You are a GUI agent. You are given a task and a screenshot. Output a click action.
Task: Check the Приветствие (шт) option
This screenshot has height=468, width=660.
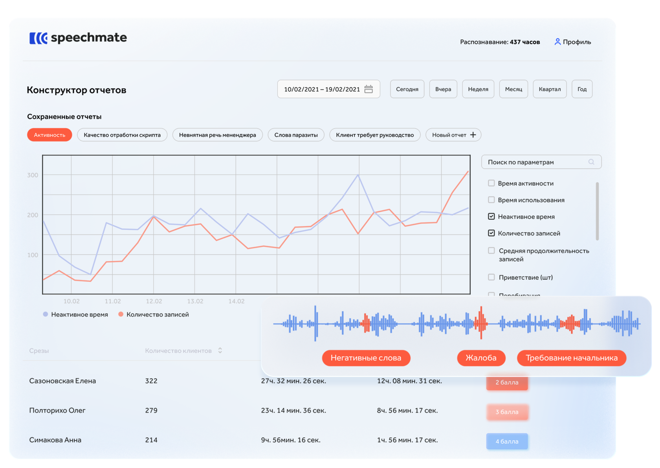coord(491,277)
